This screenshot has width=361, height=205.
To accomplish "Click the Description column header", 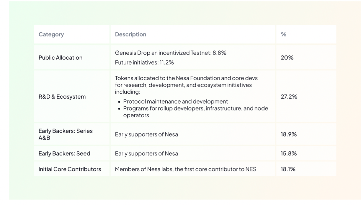I will coord(131,34).
